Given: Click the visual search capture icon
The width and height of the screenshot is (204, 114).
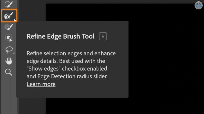Looking at the screenshot, I should click(x=198, y=5).
